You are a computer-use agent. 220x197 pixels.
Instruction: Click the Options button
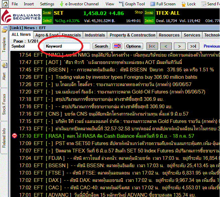coord(133,46)
